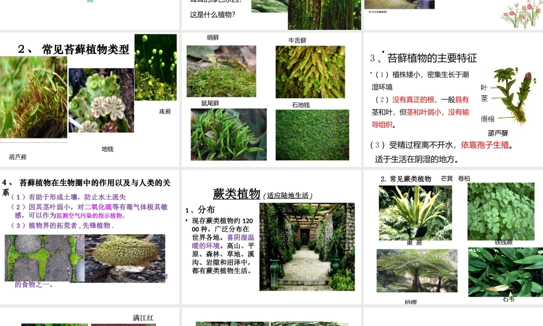The height and width of the screenshot is (326, 543).
Task: Click the subtitle 适应陆地生活
Action: 288,196
